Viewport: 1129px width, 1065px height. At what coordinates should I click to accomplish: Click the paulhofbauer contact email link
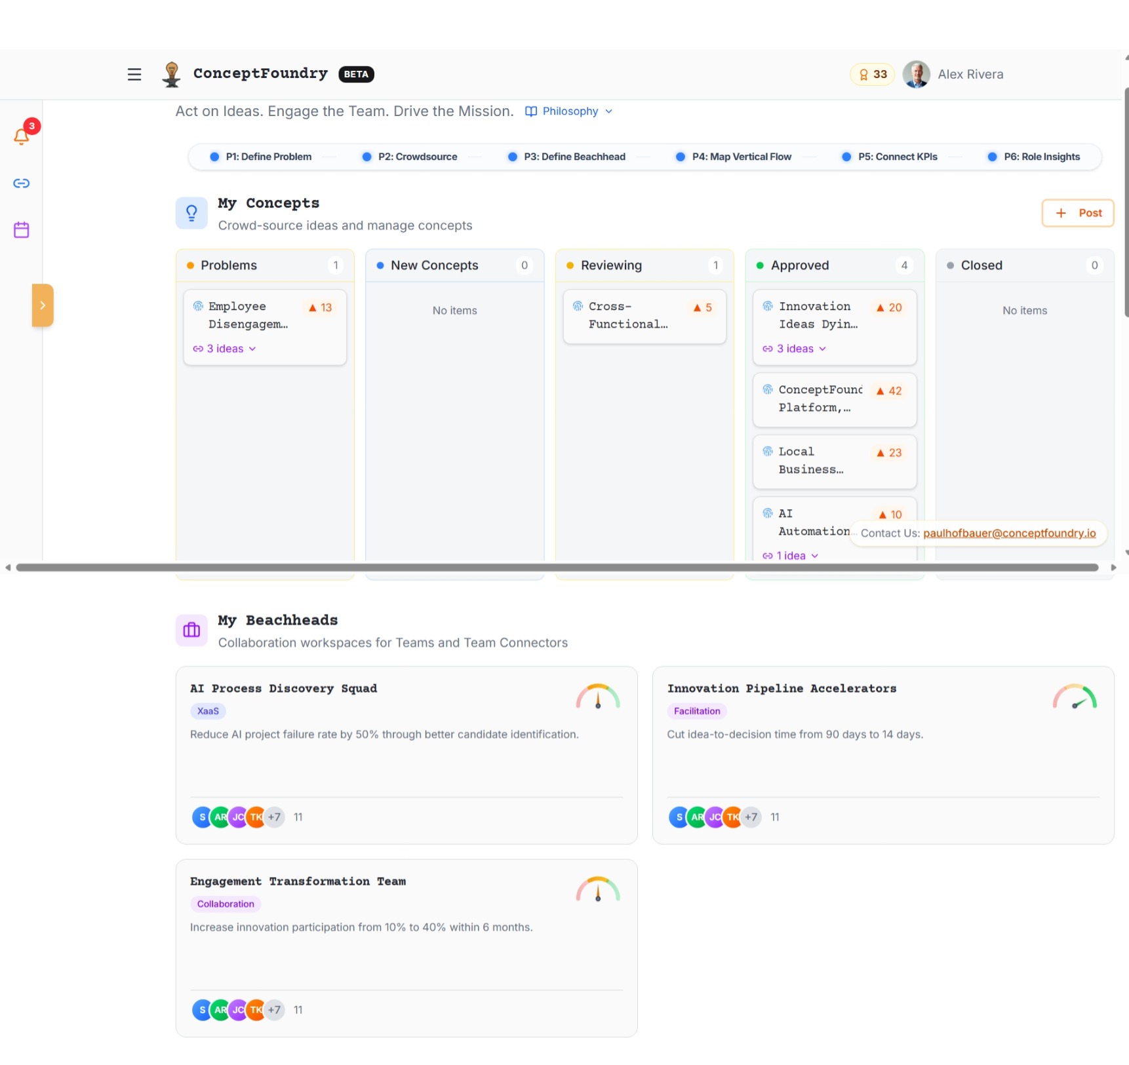coord(1009,533)
